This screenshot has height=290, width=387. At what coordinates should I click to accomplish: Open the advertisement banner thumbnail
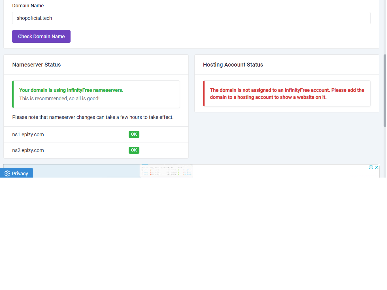pyautogui.click(x=166, y=171)
